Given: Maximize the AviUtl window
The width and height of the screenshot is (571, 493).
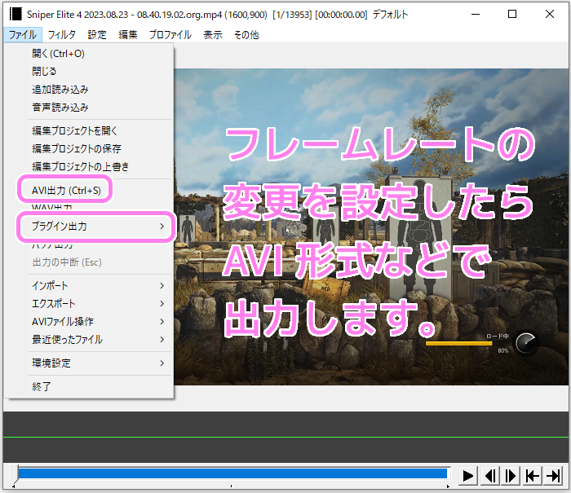Looking at the screenshot, I should (512, 14).
